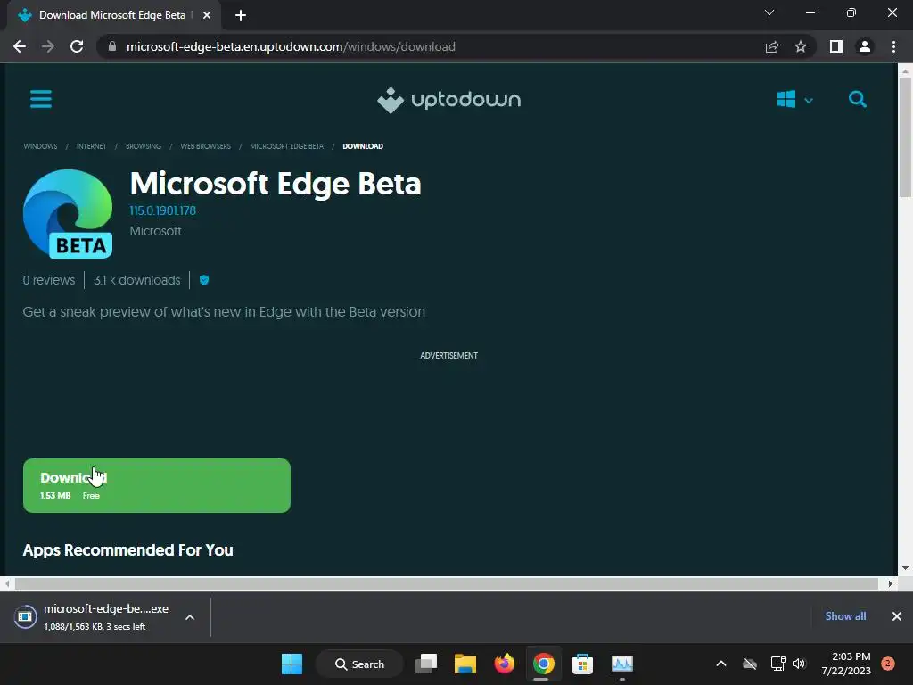Screen dimensions: 913x685
Task: Click the address bar URL
Action: tap(291, 46)
